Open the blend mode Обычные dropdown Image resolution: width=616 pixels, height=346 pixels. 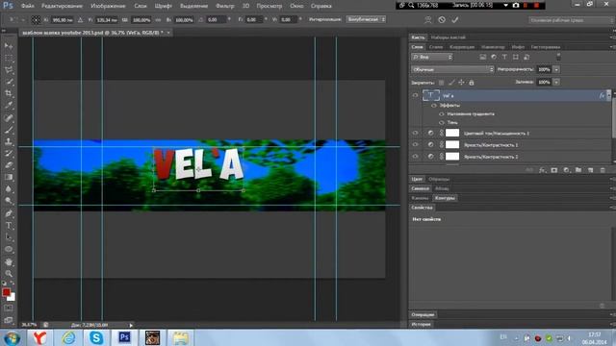tap(452, 69)
